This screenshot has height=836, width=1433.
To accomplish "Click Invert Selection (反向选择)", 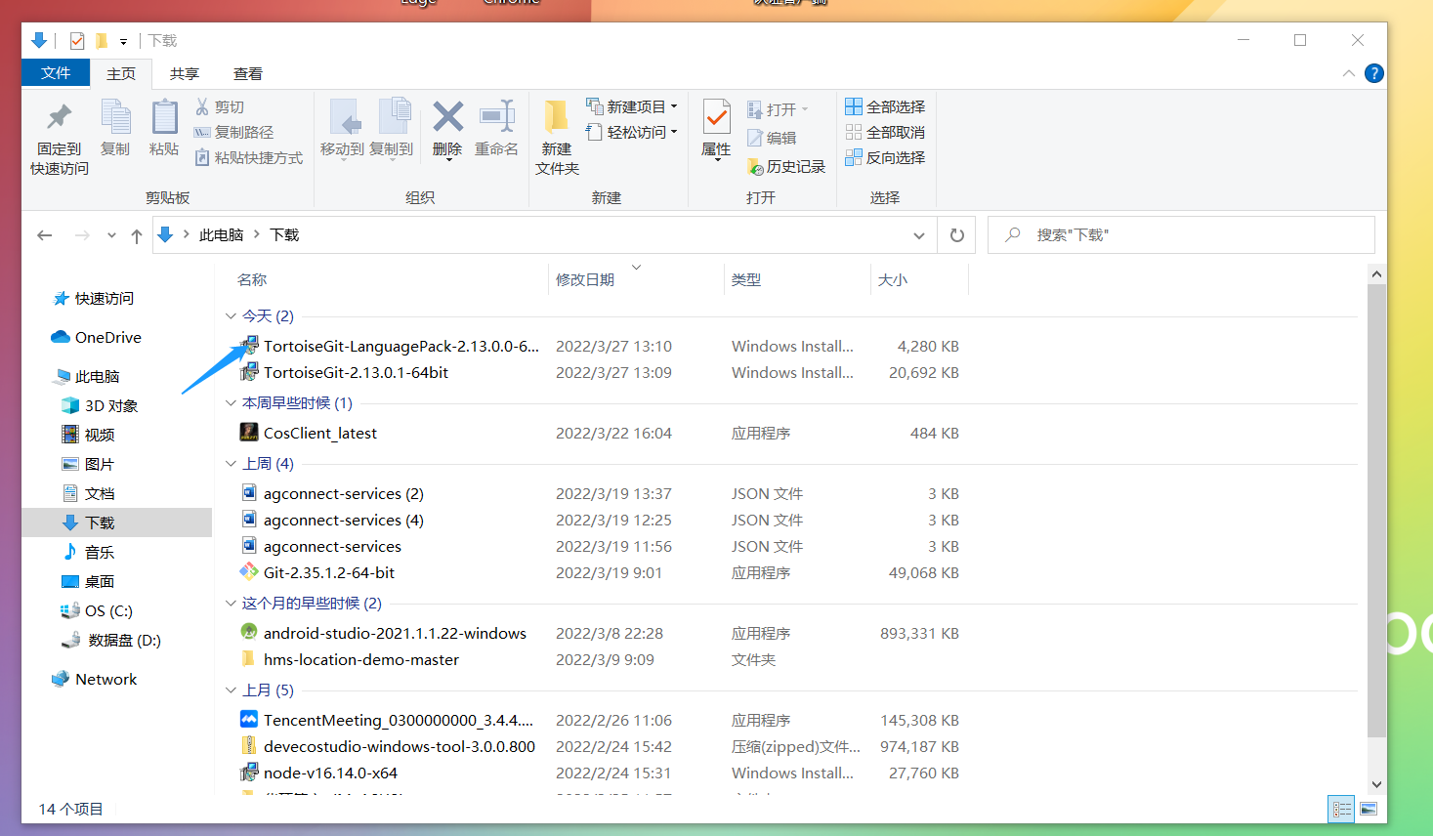I will 885,157.
